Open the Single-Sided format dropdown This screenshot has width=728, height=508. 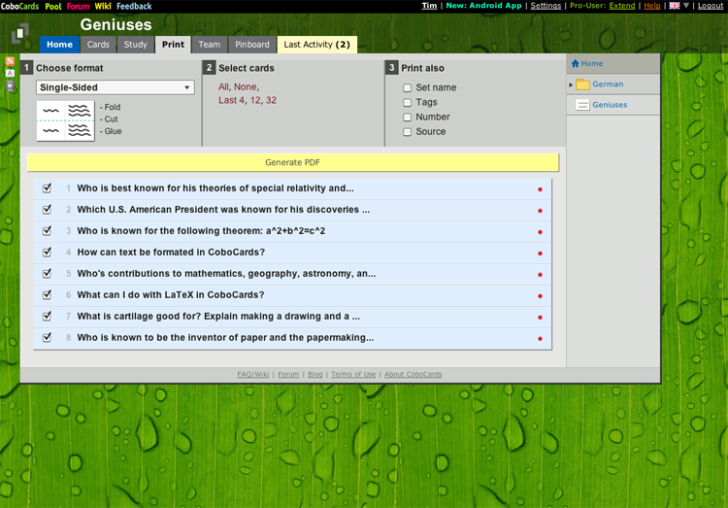(115, 87)
